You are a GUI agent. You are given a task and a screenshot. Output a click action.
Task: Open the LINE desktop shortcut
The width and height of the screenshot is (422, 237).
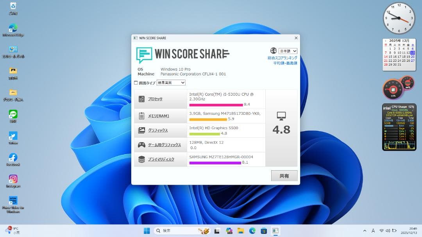coord(13,114)
